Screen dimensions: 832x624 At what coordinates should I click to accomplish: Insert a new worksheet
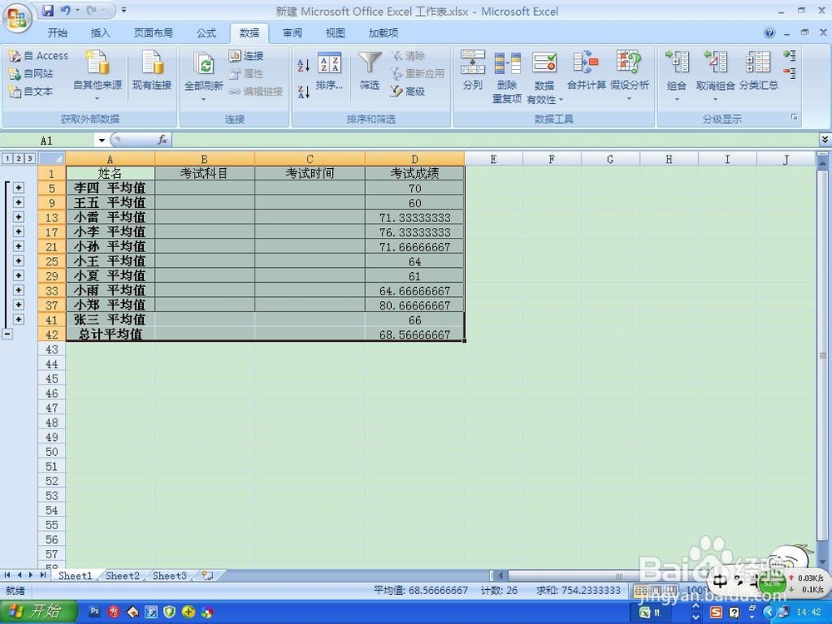click(x=207, y=576)
